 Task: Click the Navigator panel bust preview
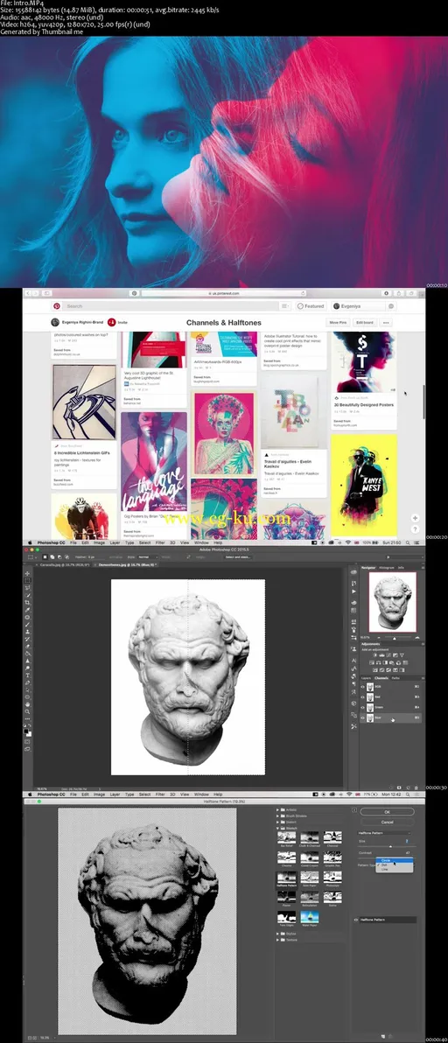393,602
